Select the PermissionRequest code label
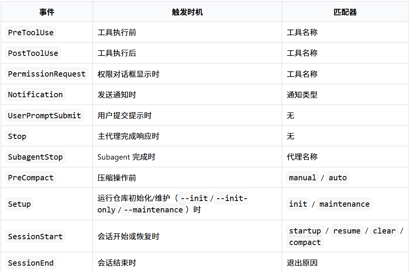 (x=47, y=74)
